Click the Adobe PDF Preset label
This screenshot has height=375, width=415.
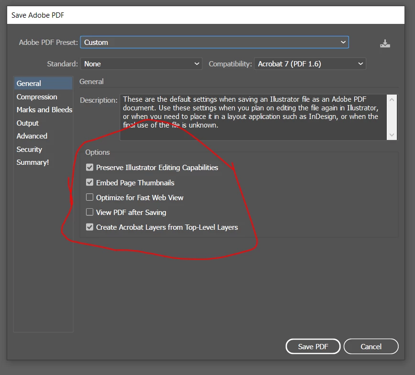(48, 43)
